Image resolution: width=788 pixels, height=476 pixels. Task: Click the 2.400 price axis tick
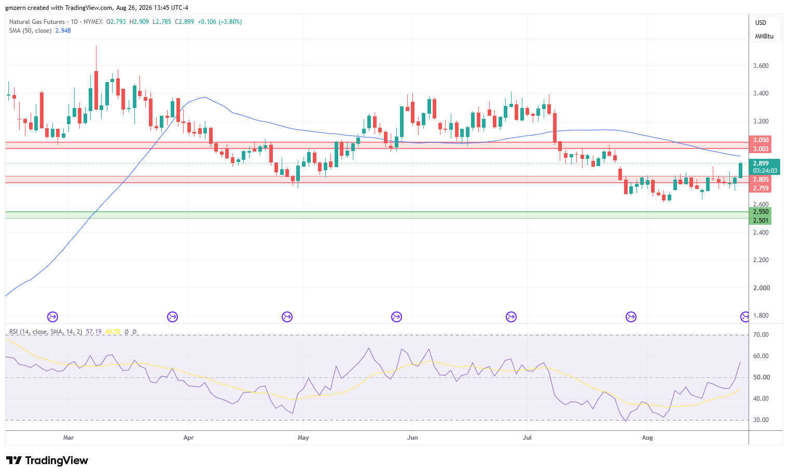click(761, 233)
